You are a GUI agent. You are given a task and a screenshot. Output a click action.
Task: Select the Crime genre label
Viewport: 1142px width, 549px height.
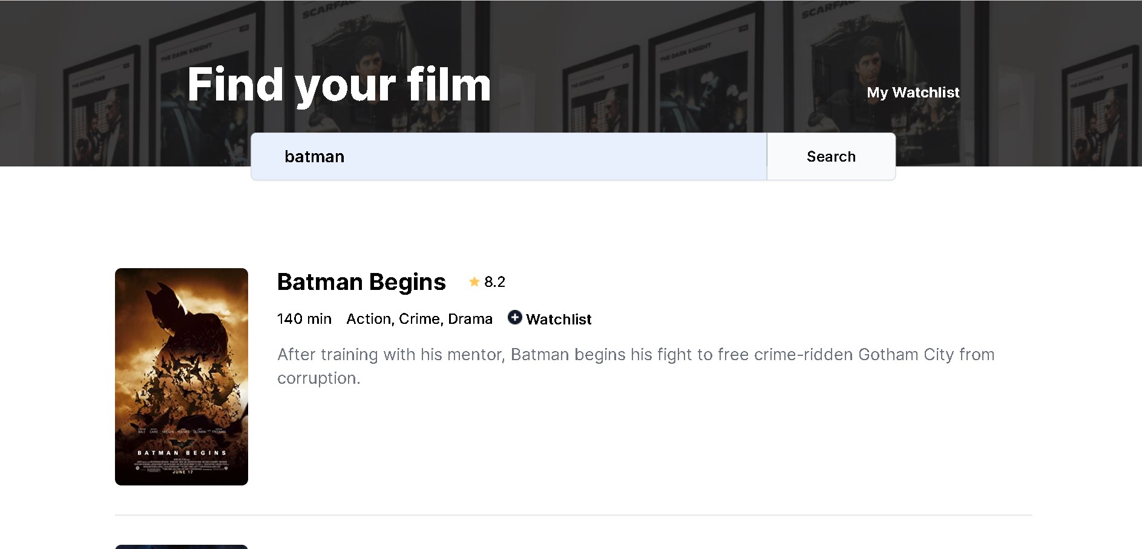(421, 318)
